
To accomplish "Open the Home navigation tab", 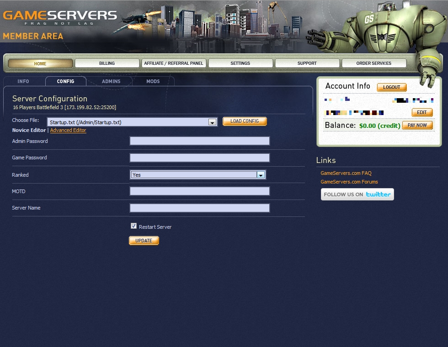I will [40, 63].
